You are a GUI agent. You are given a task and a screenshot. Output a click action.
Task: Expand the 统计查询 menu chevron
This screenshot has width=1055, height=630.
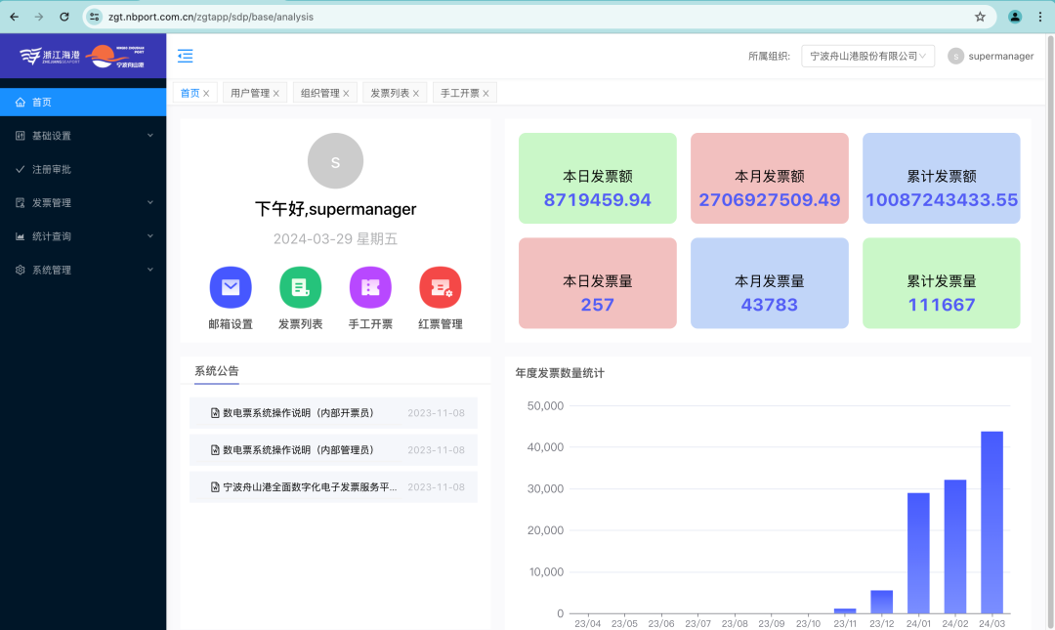point(150,235)
